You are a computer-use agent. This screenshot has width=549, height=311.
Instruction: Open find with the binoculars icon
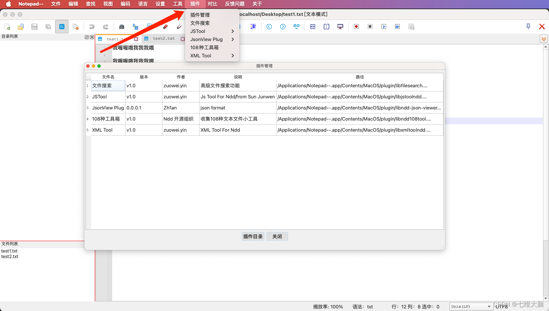tap(121, 27)
